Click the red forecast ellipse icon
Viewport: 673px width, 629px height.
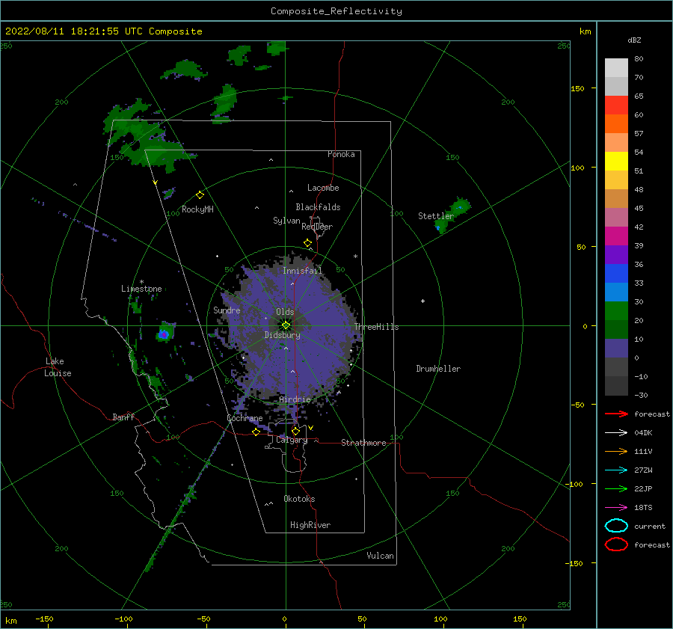[616, 544]
